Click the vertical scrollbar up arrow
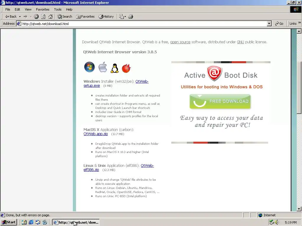The image size is (302, 226). click(x=299, y=31)
